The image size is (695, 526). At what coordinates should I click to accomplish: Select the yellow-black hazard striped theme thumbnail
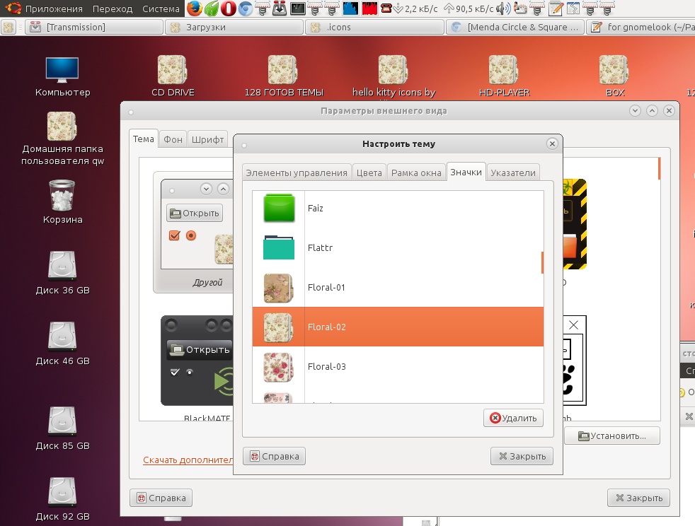tap(575, 224)
